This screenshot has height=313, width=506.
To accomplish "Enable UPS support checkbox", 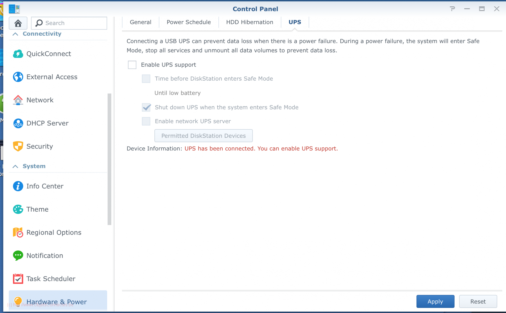I will point(132,65).
